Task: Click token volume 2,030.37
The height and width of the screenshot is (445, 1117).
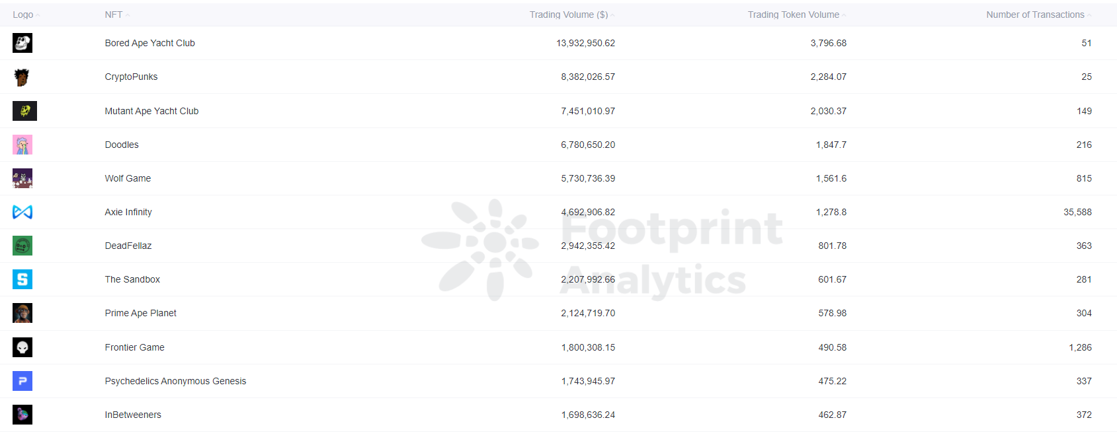Action: (x=829, y=111)
